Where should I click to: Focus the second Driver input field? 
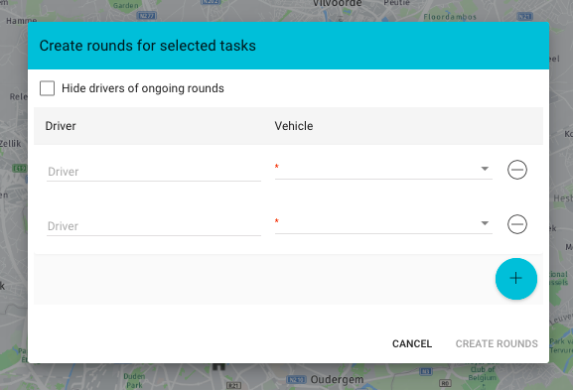(154, 226)
